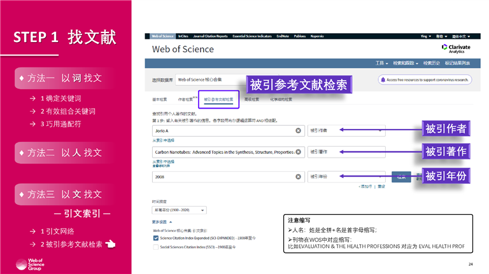Click the 添加行 link
This screenshot has height=274, width=489.
tap(365, 186)
